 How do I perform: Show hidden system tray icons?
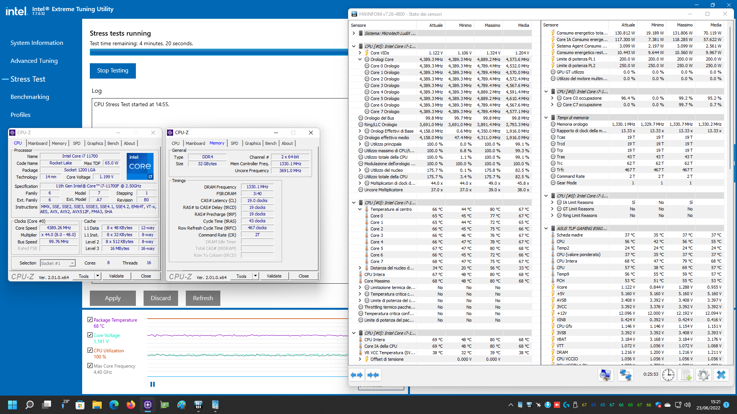[511, 405]
